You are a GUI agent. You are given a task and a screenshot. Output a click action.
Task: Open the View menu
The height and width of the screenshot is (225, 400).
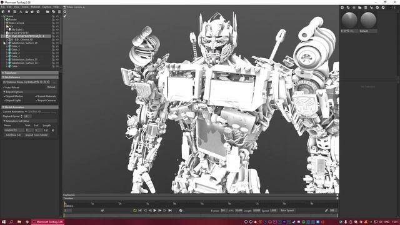[x=17, y=7]
